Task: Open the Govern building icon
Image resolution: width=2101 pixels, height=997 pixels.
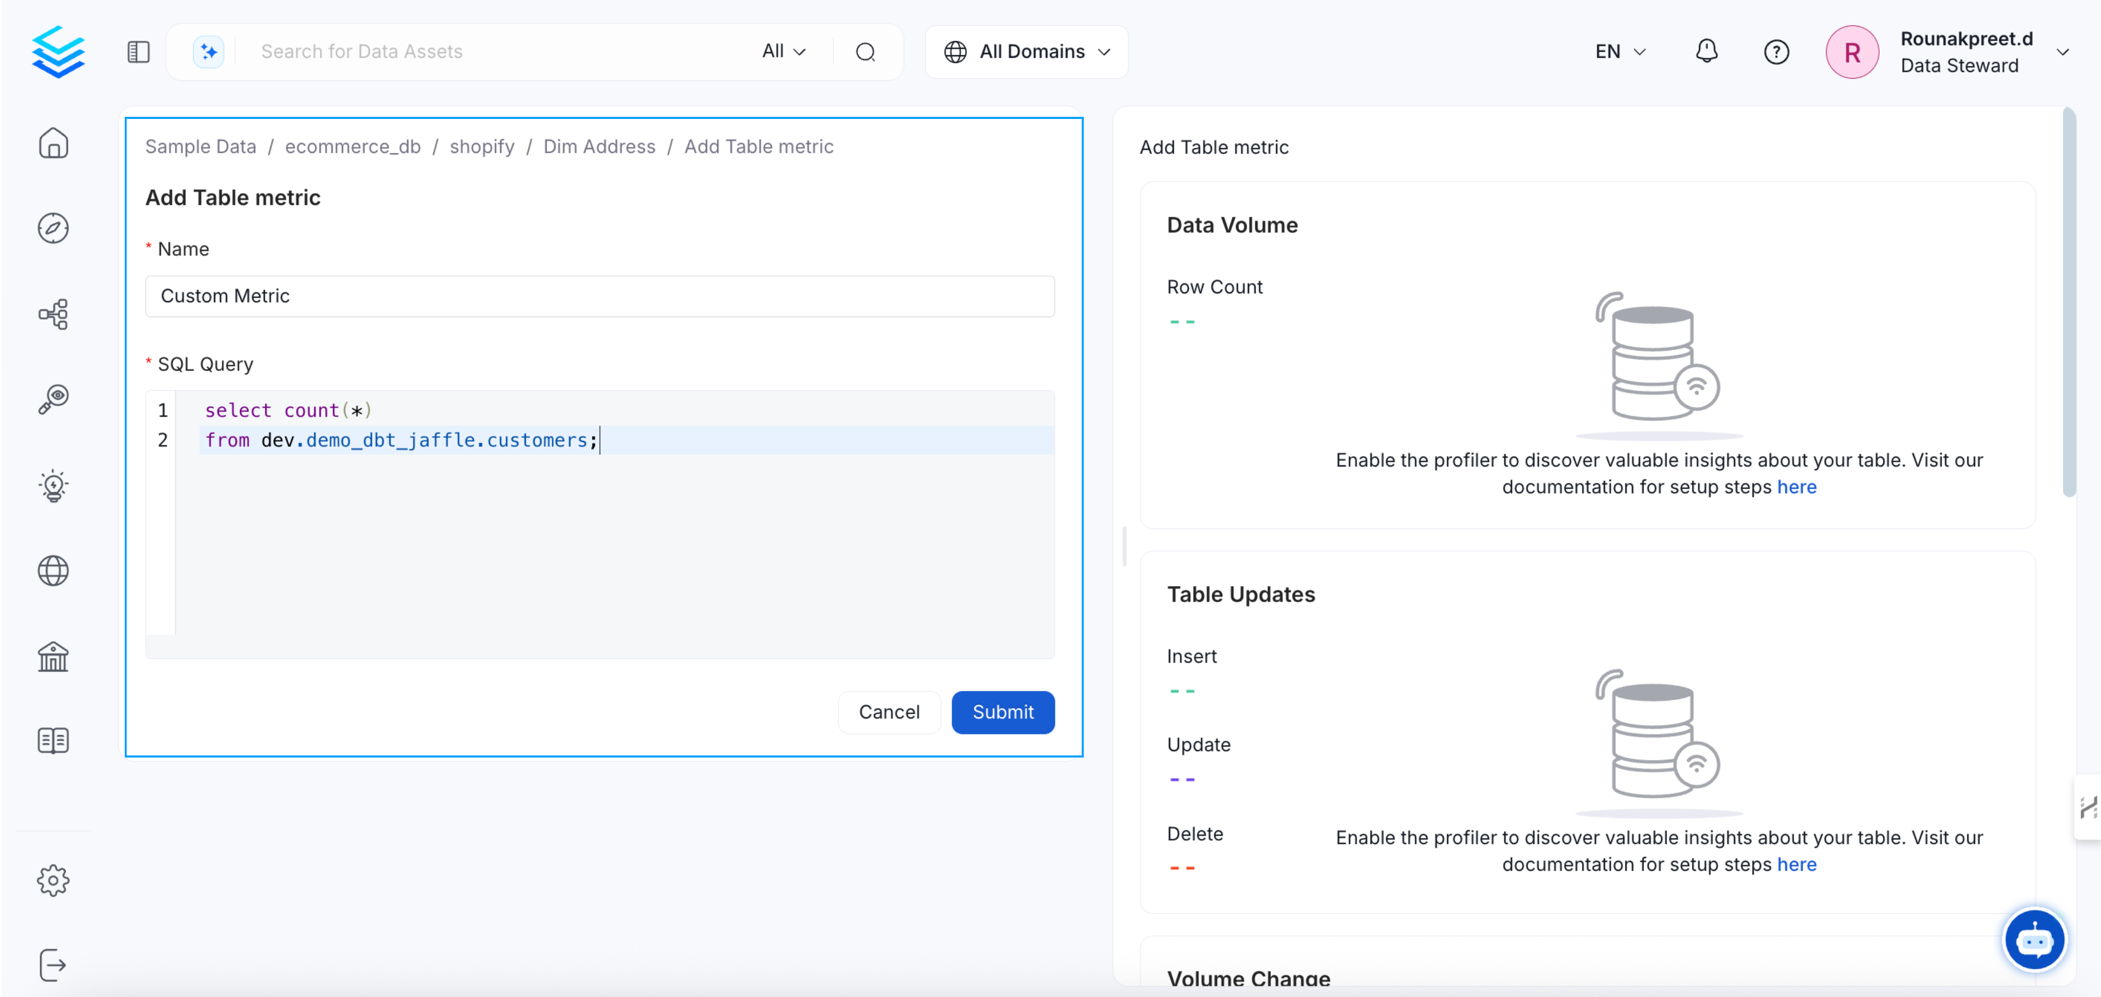Action: click(53, 656)
